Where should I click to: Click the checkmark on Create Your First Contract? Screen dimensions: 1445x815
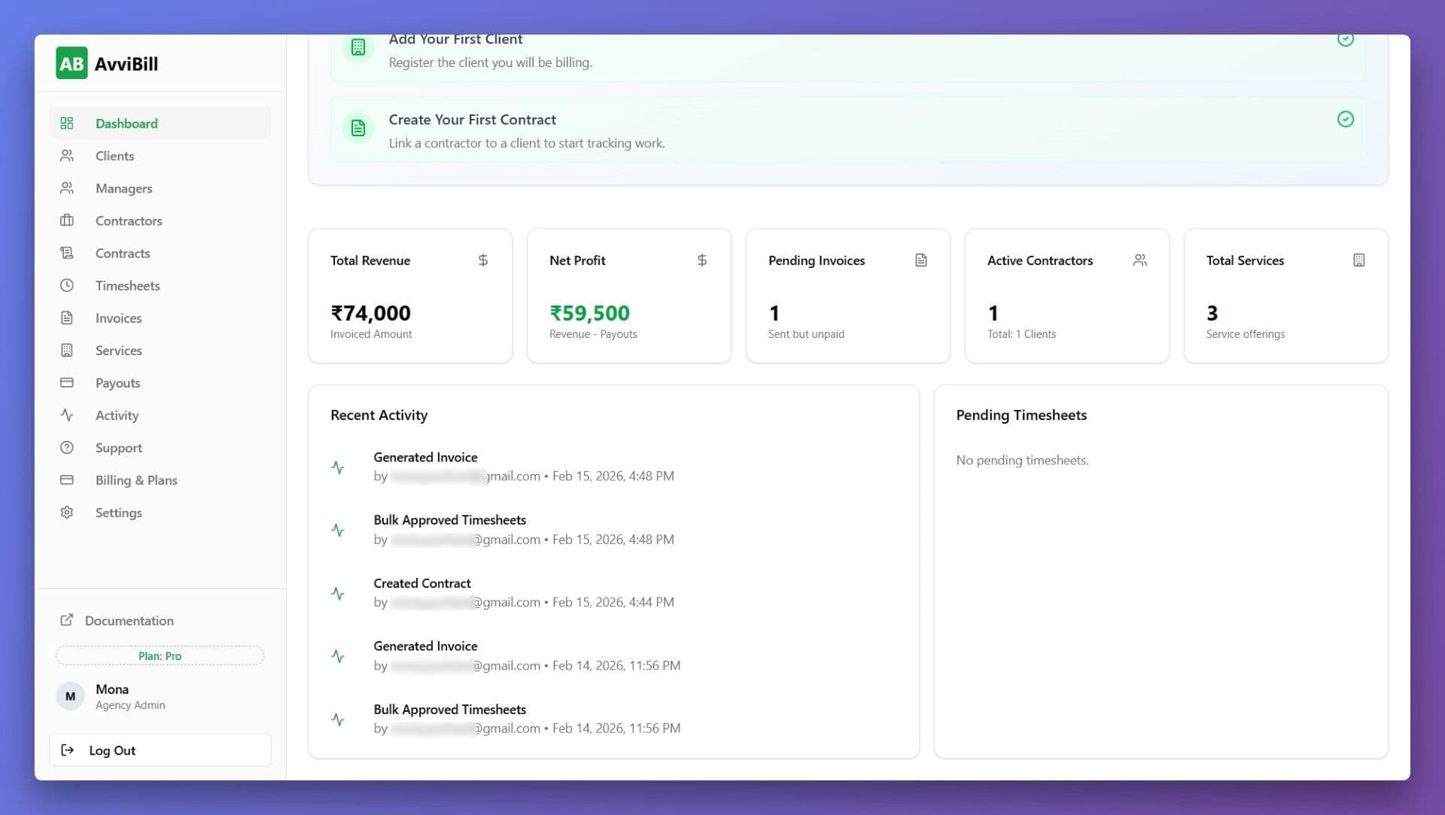[1346, 119]
